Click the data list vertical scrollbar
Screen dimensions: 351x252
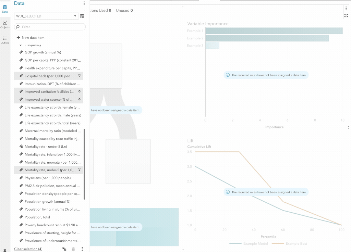84,164
